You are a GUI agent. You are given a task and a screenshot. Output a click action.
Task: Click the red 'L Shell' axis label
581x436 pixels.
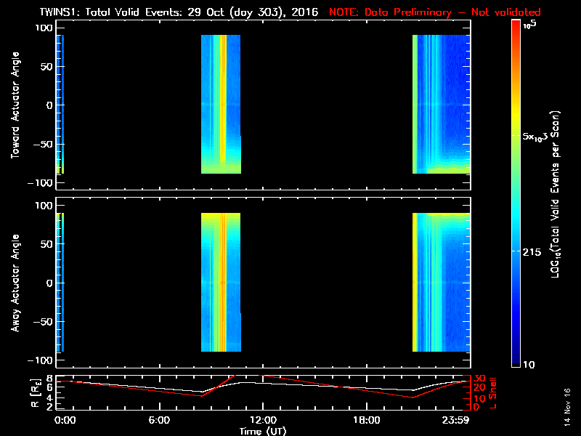click(493, 393)
